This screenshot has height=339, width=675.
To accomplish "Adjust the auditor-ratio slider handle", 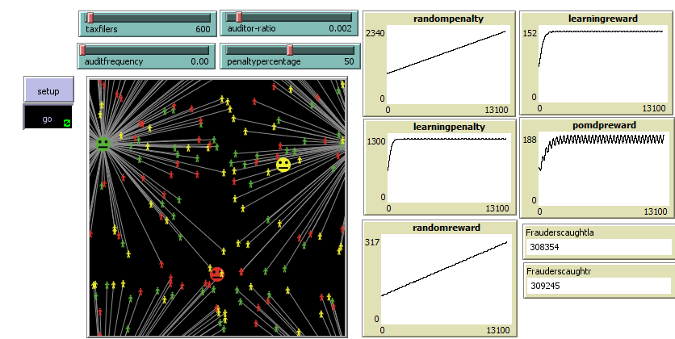I will [239, 17].
